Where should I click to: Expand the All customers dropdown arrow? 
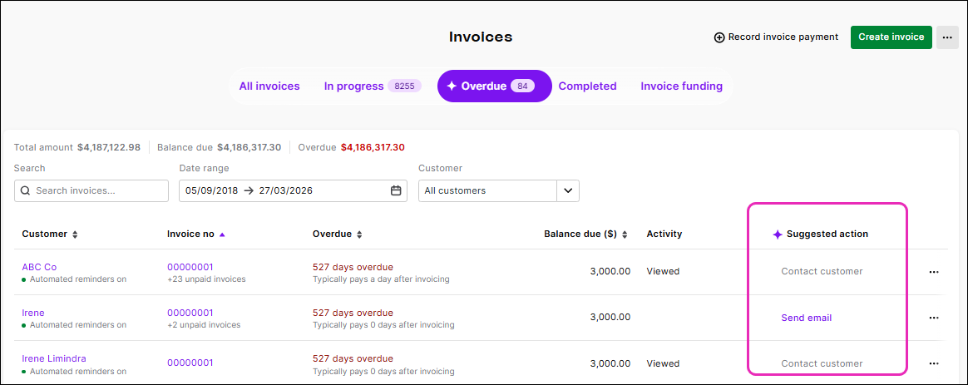[x=568, y=190]
